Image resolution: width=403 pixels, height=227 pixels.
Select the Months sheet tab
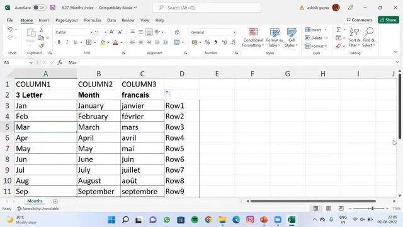click(x=35, y=201)
